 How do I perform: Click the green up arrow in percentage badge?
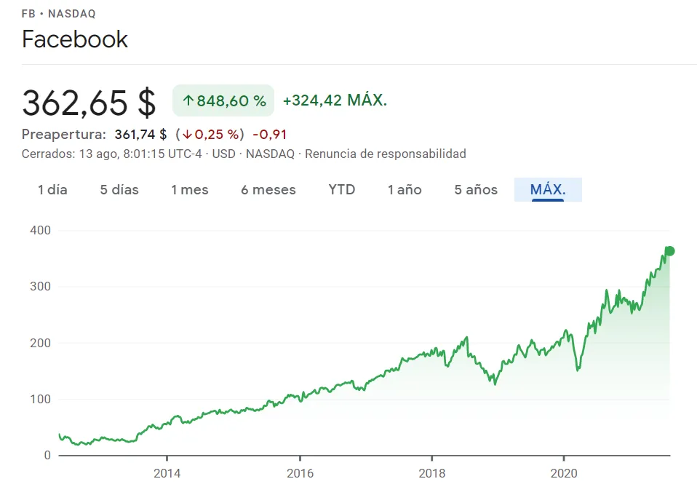pos(188,101)
